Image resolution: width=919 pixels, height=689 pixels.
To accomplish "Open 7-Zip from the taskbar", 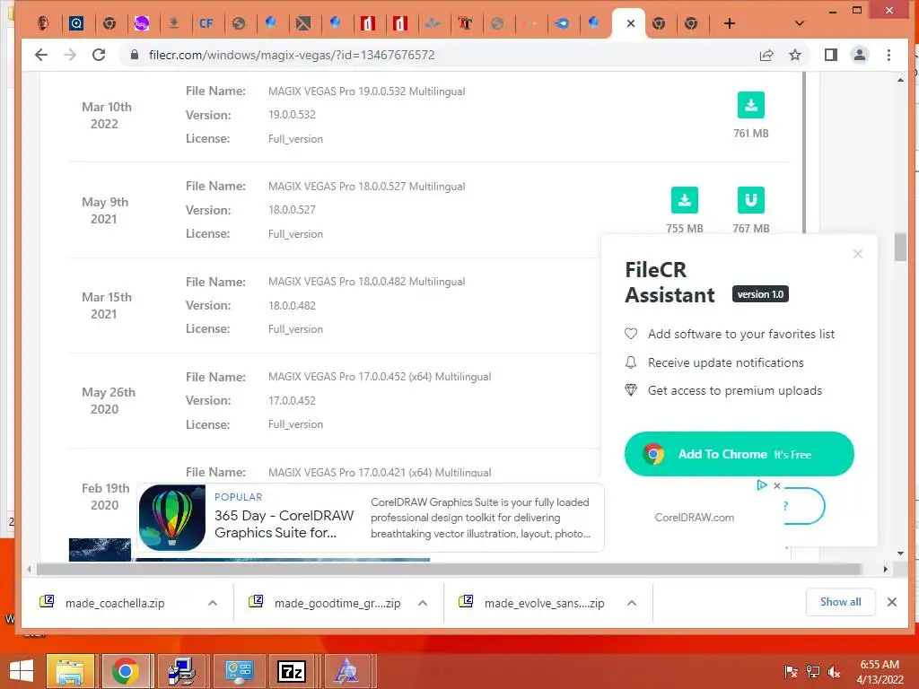I will pyautogui.click(x=292, y=671).
